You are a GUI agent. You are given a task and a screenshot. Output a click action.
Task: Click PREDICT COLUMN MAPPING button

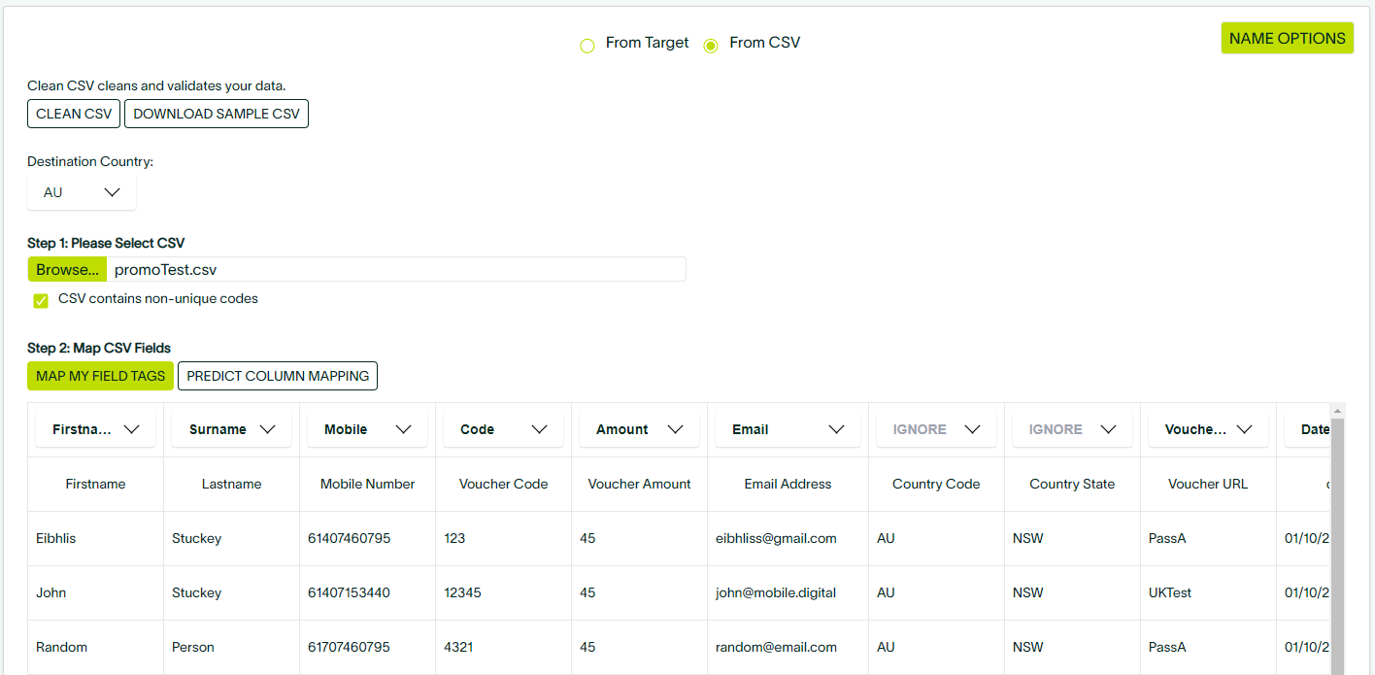coord(278,376)
